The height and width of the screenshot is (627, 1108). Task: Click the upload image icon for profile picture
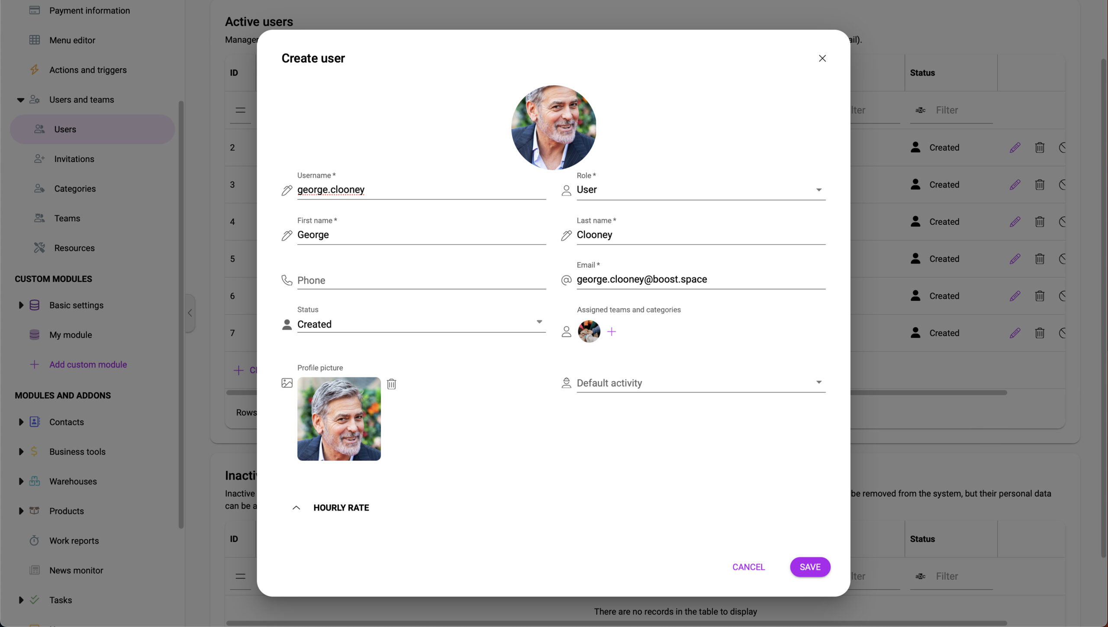(x=287, y=383)
